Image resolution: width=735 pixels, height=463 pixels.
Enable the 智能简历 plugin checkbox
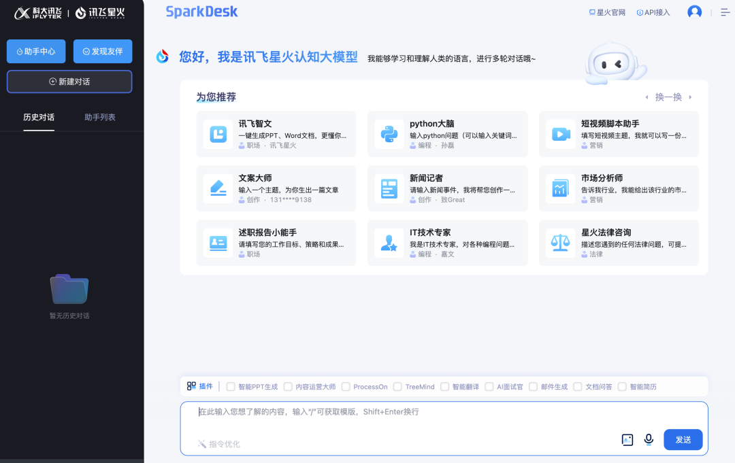[623, 387]
